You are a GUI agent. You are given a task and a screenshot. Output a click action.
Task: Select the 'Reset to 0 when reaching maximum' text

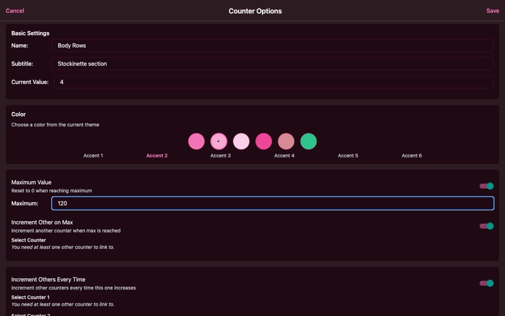pos(52,191)
